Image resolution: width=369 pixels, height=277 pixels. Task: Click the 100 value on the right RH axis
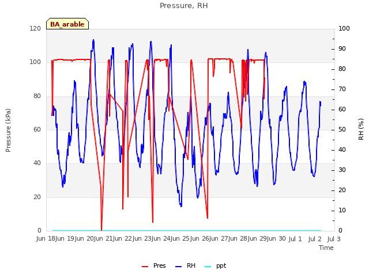click(x=344, y=28)
